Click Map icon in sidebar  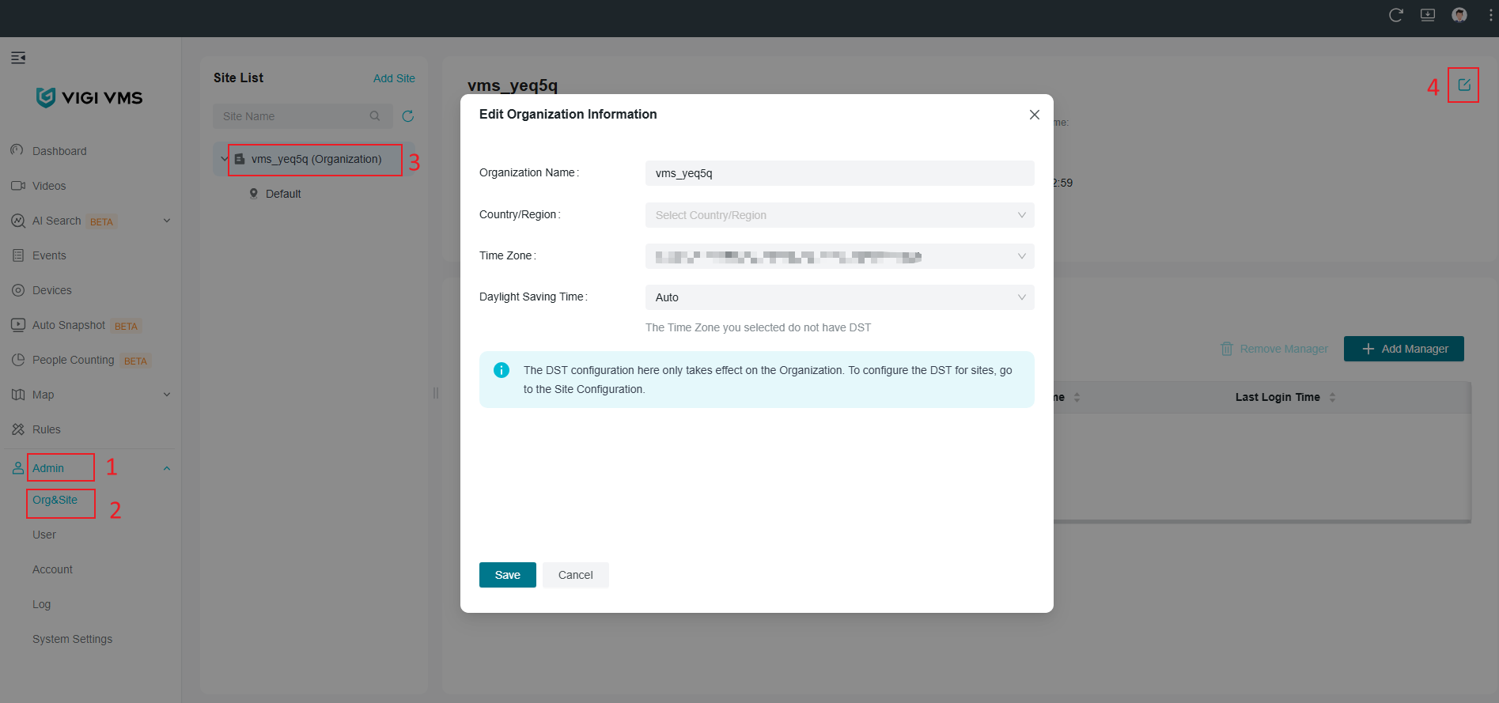coord(17,395)
